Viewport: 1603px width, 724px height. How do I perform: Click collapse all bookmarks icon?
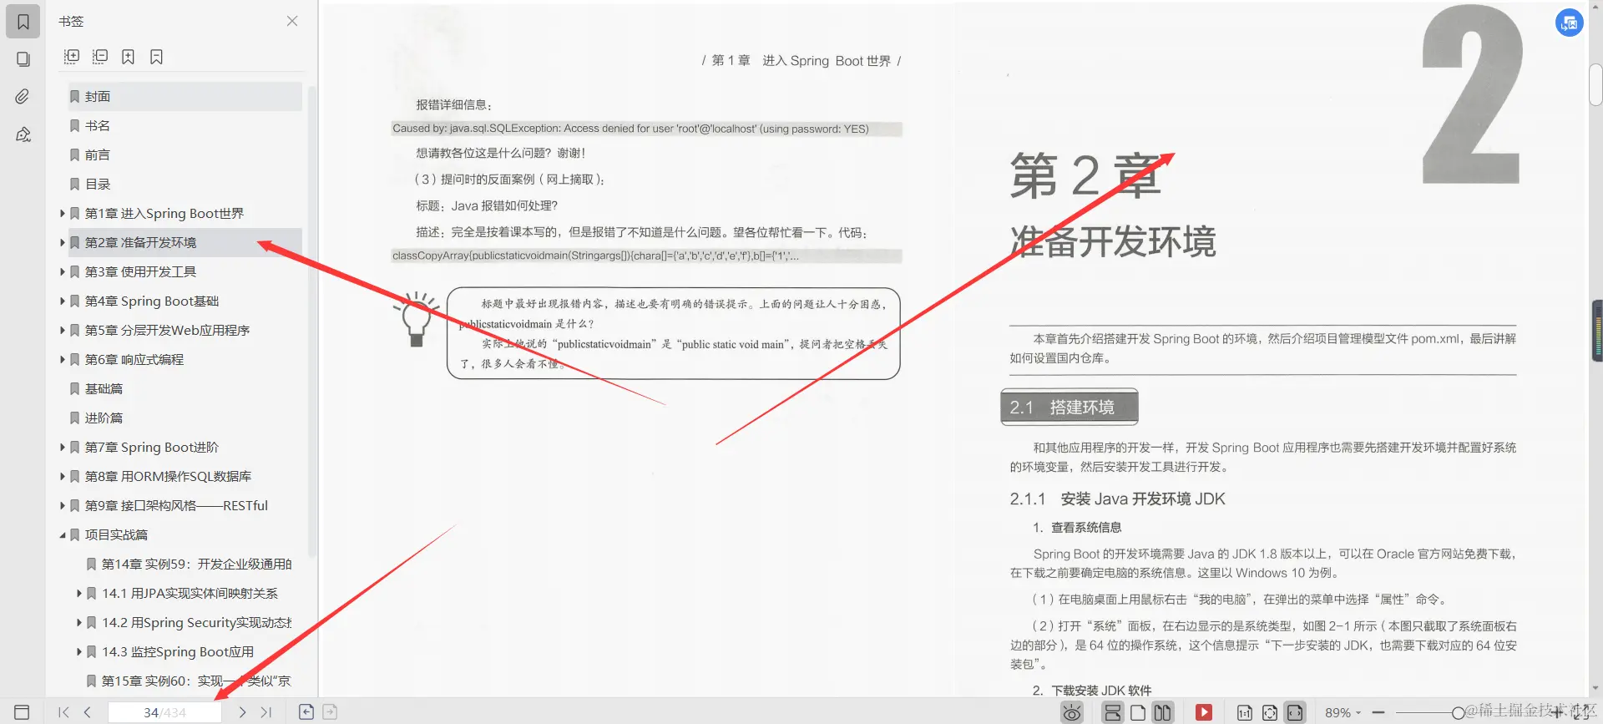coord(100,56)
